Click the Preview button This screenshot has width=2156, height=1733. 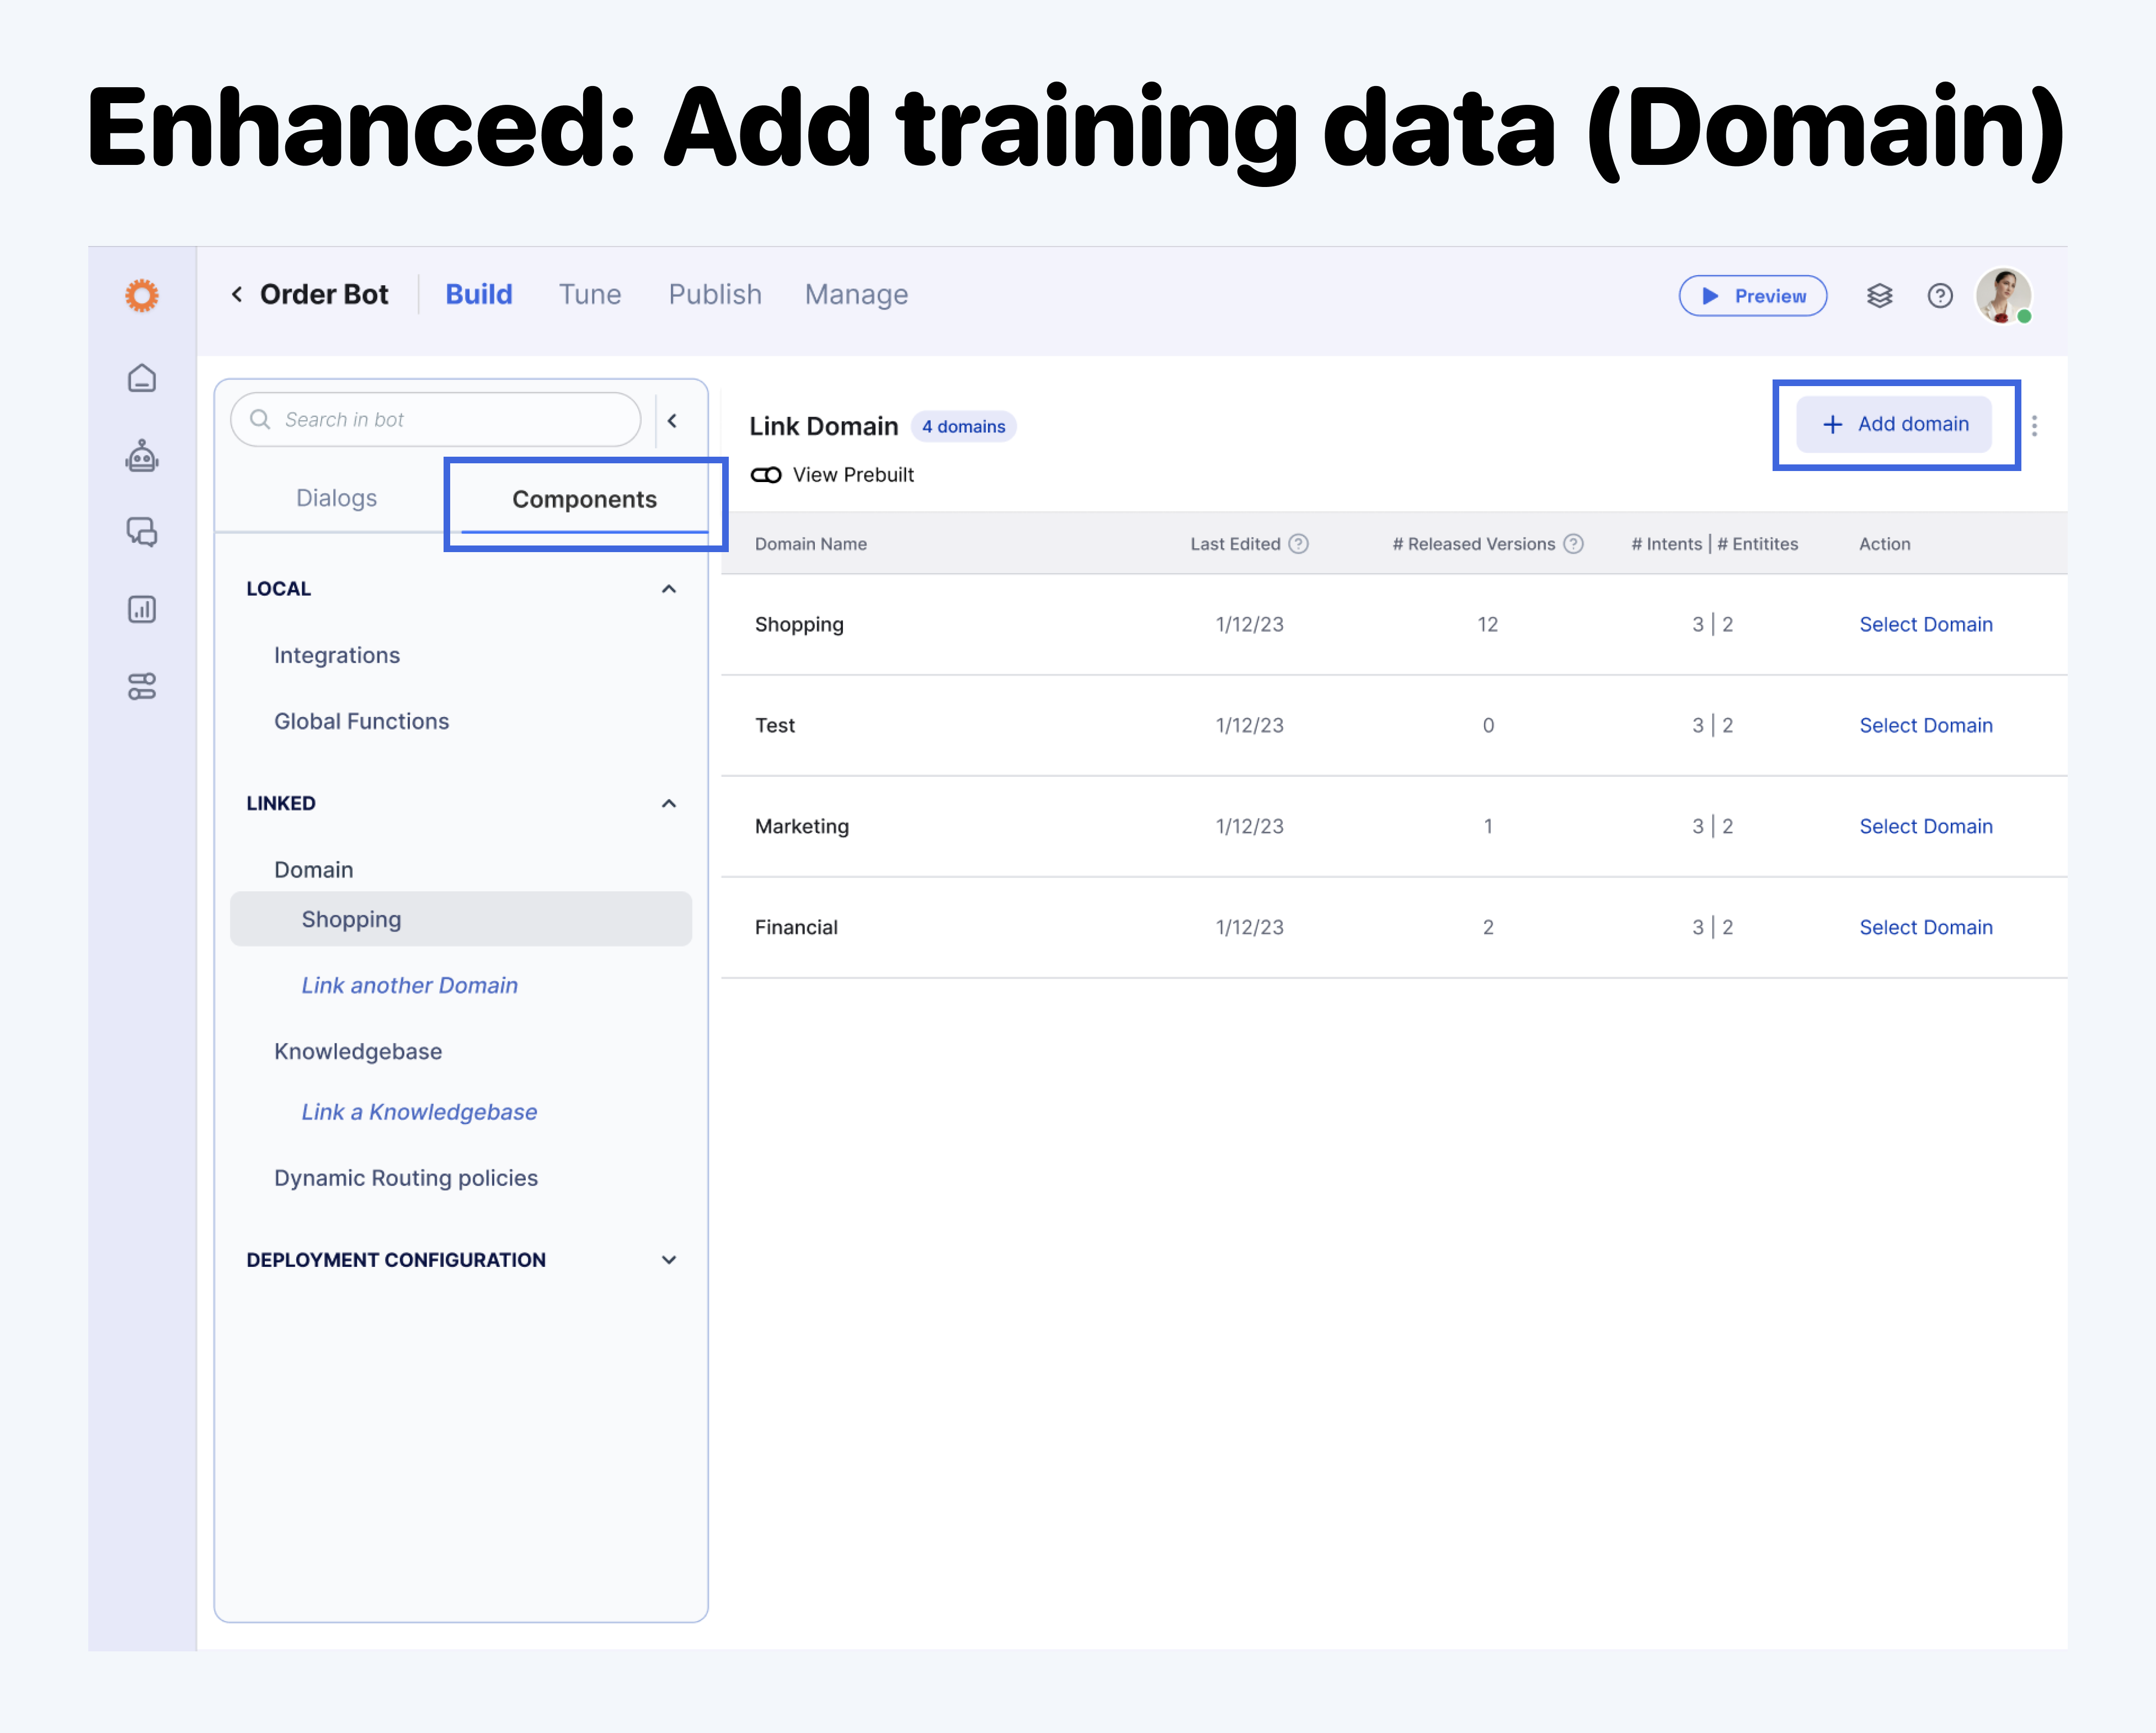click(x=1753, y=296)
